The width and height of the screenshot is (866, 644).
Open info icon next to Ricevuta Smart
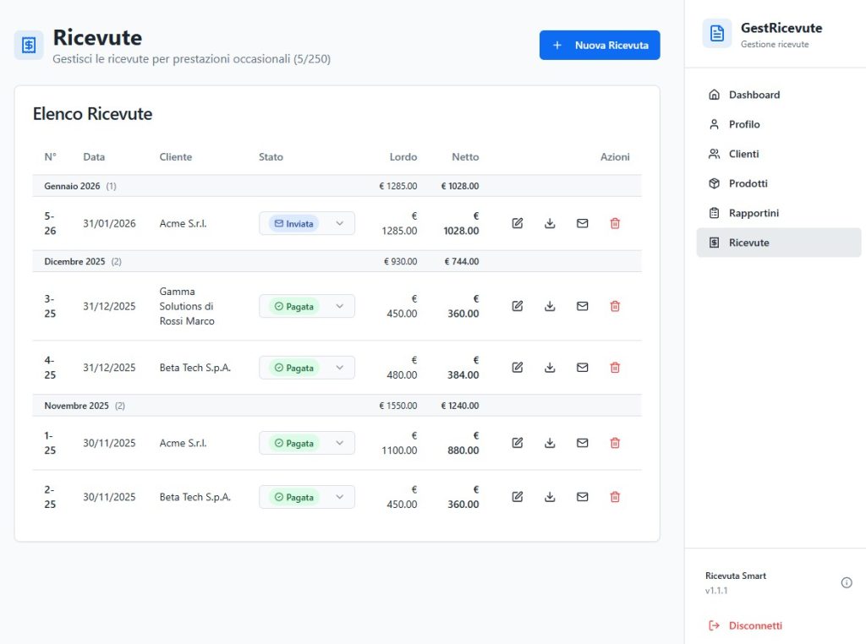pos(847,582)
